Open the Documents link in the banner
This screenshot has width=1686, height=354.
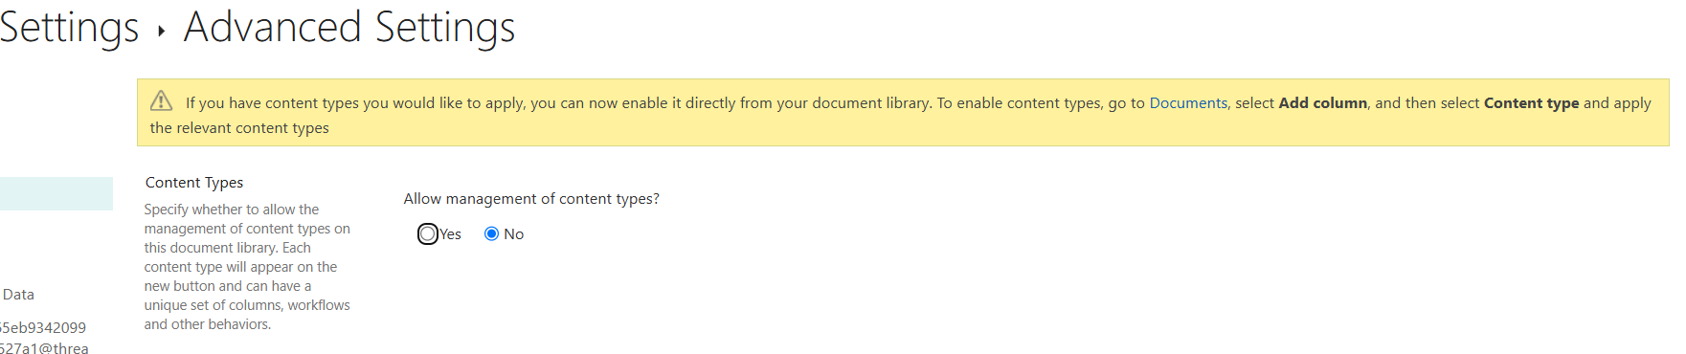(x=1188, y=103)
